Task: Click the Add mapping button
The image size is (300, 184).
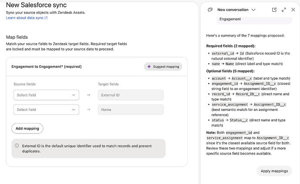Action: [x=27, y=128]
